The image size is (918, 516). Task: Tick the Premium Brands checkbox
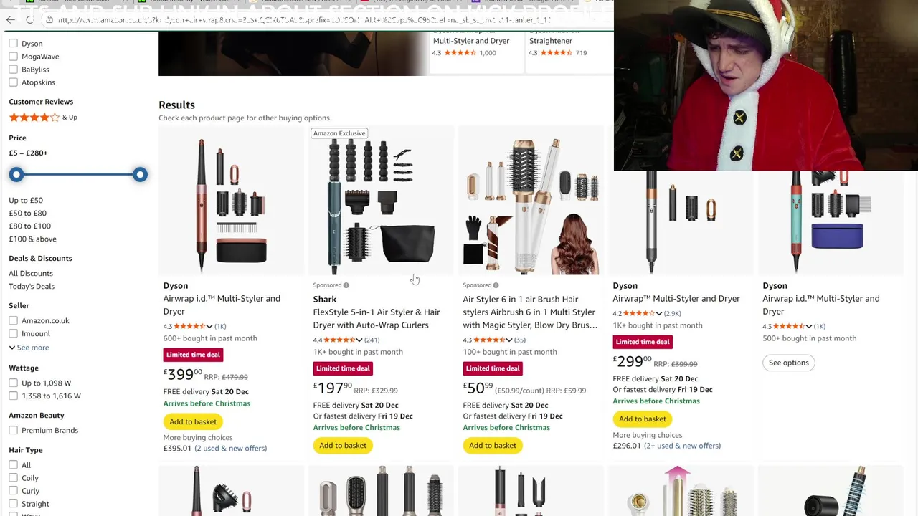(x=13, y=430)
